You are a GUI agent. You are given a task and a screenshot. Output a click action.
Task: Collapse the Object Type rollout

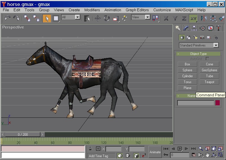pyautogui.click(x=198, y=54)
